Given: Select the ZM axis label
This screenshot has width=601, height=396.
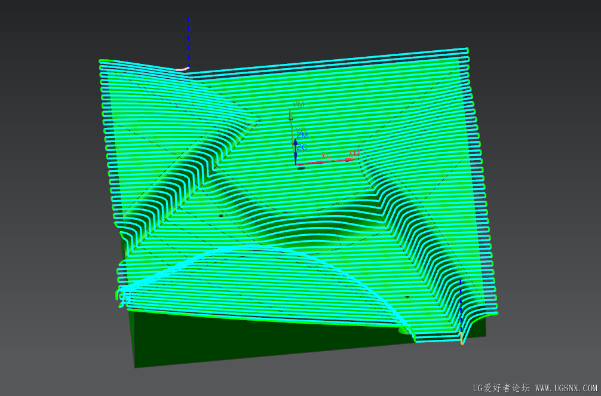Looking at the screenshot, I should pos(302,136).
